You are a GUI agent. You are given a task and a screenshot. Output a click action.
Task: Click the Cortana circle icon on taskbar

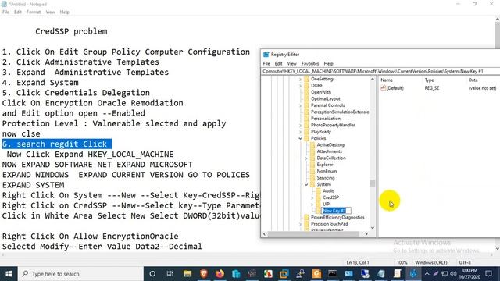point(152,274)
